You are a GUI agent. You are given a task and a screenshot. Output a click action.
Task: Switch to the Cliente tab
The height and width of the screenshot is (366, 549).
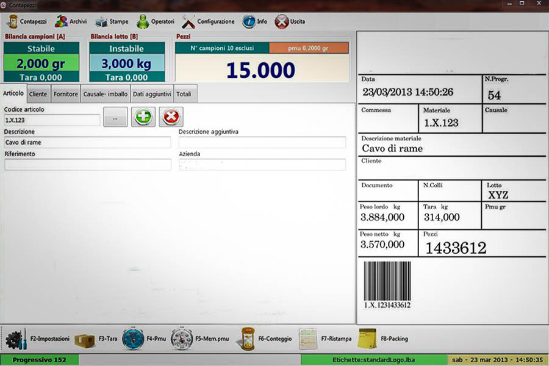pos(38,93)
